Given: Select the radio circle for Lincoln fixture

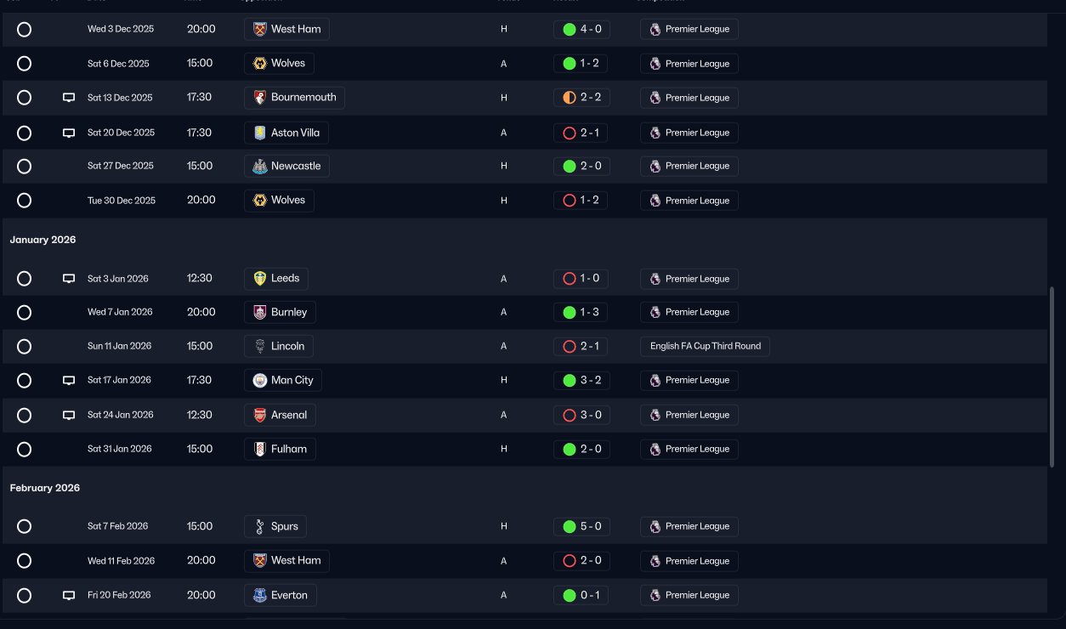Looking at the screenshot, I should 24,346.
